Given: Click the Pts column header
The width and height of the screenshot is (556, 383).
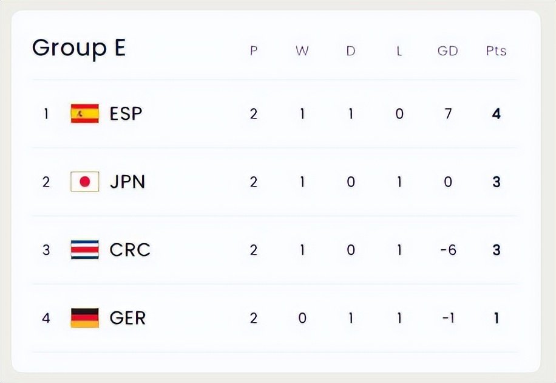Looking at the screenshot, I should 496,51.
